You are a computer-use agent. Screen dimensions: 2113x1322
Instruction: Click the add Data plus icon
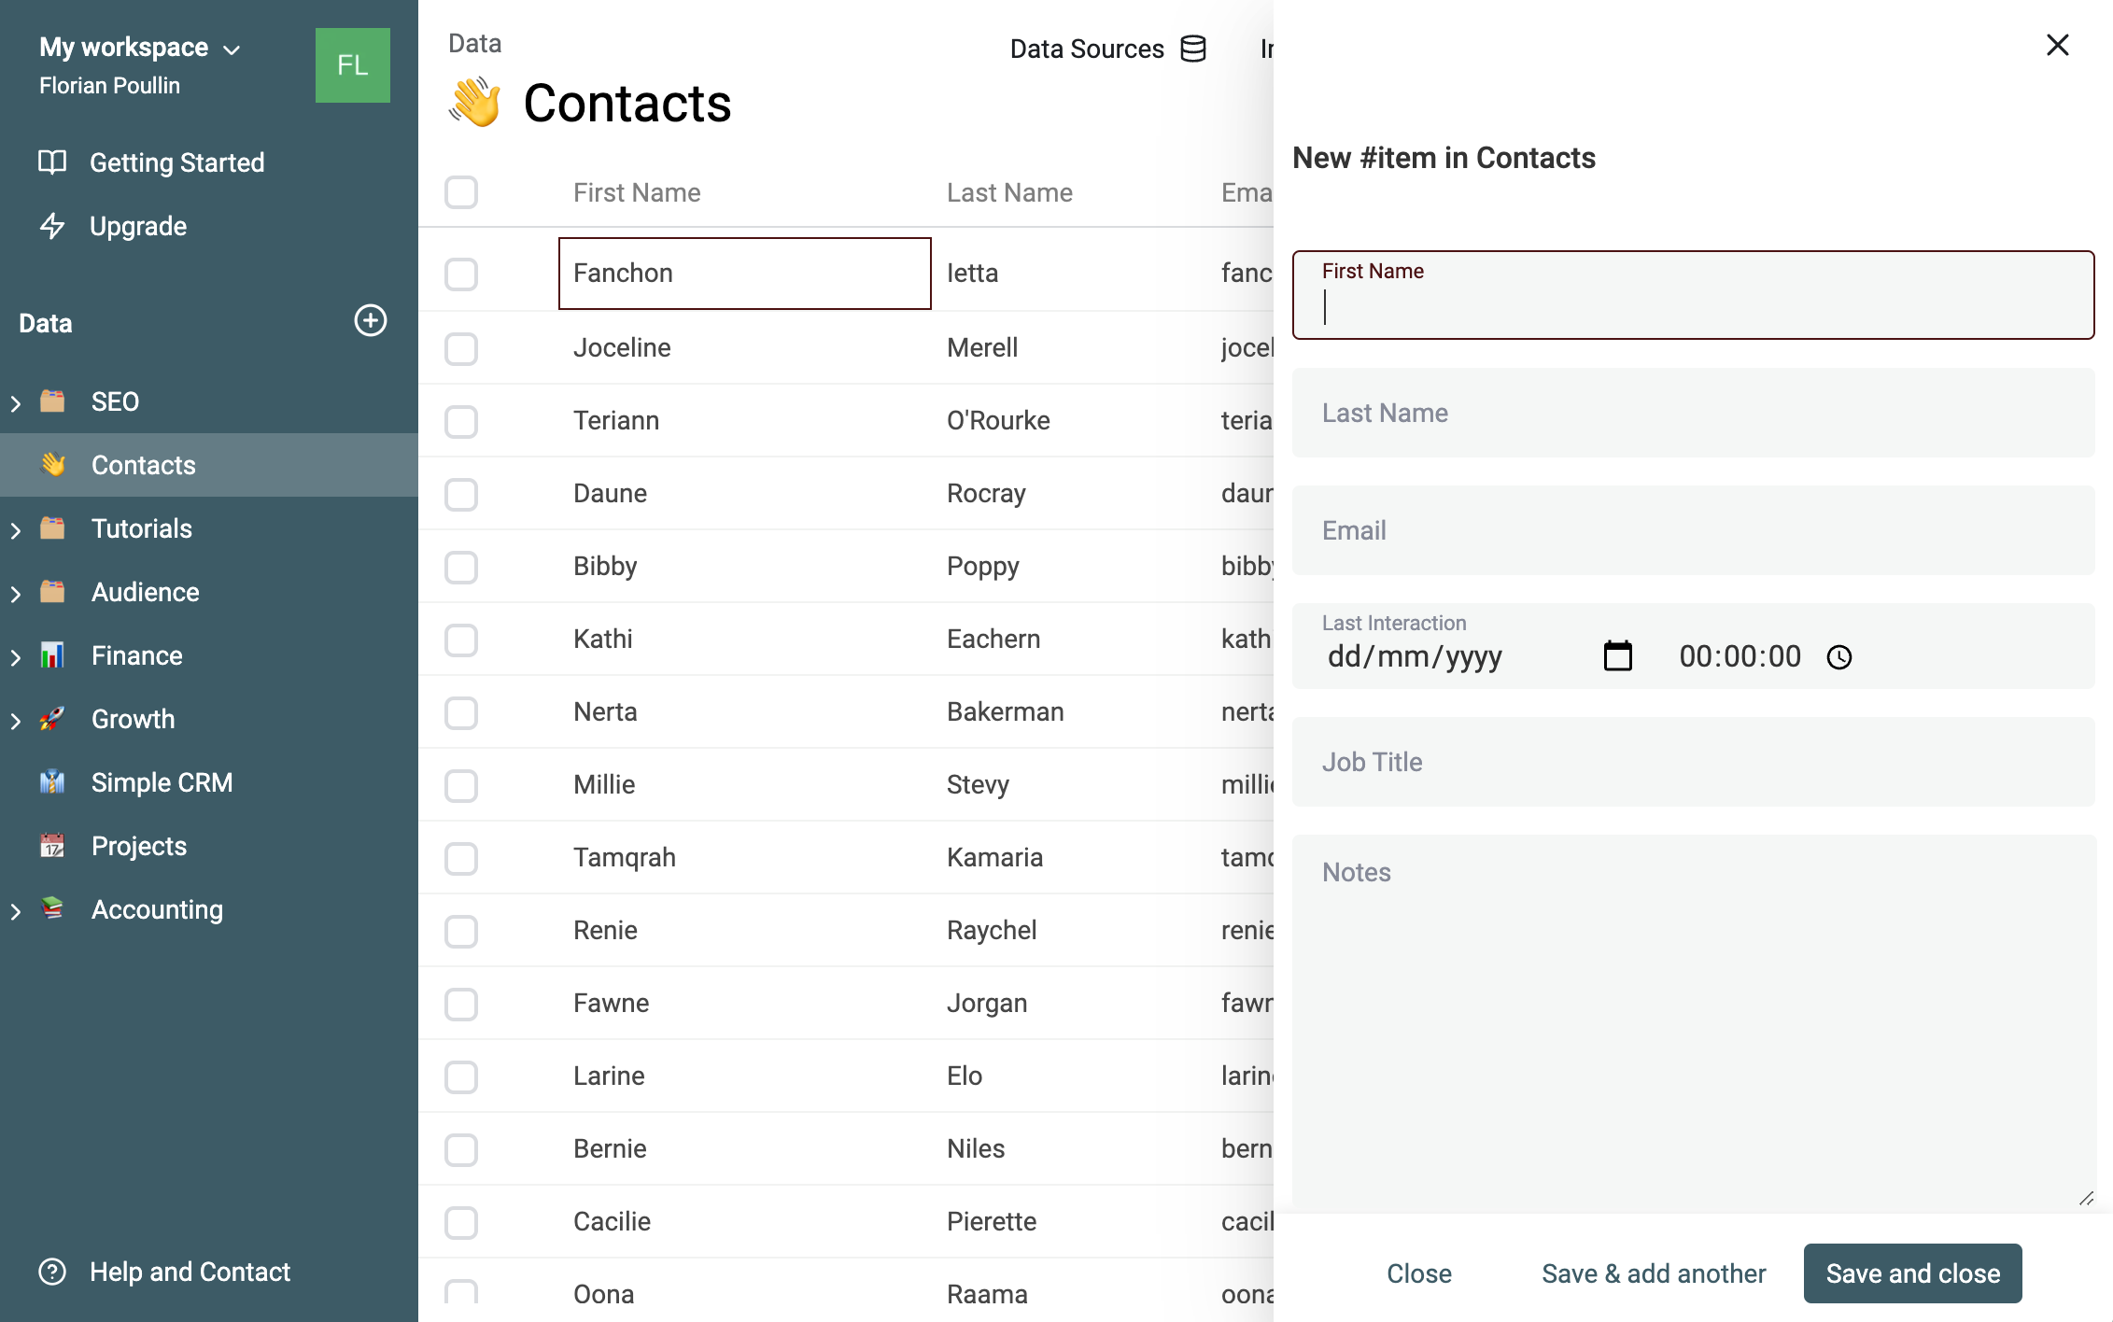click(x=371, y=321)
